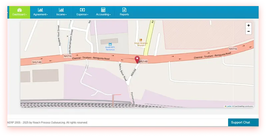This screenshot has width=266, height=136.
Task: Open the Agreement dropdown menu
Action: click(41, 12)
